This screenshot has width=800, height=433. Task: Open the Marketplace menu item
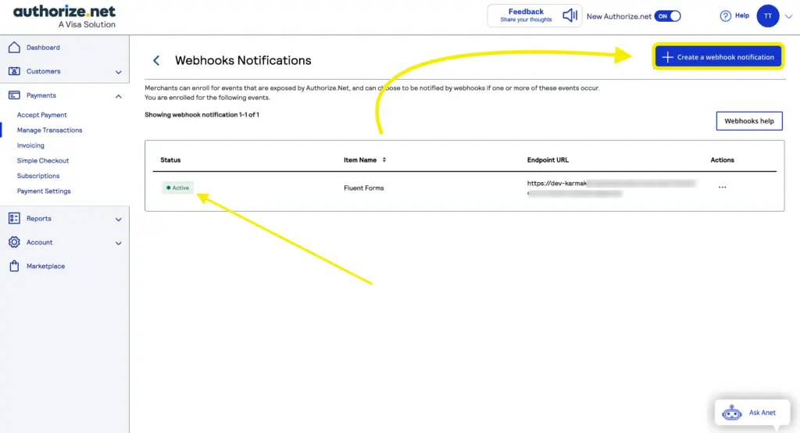point(45,266)
